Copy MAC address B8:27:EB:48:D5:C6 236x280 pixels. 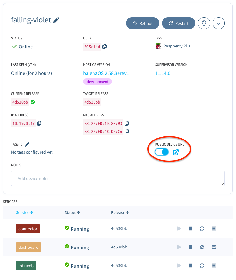click(127, 131)
